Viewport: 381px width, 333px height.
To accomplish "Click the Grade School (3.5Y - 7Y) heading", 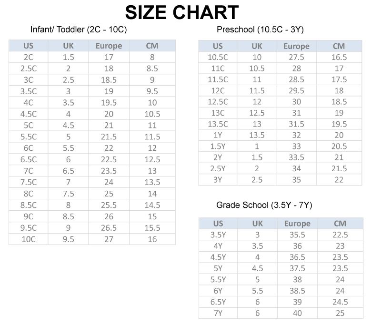I will pyautogui.click(x=264, y=205).
